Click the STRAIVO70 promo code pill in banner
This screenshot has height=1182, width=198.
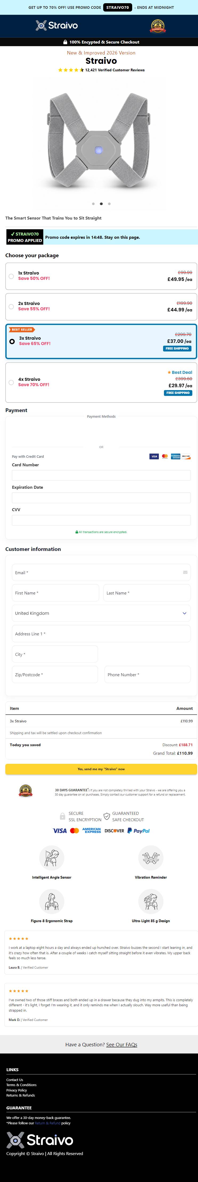point(118,7)
